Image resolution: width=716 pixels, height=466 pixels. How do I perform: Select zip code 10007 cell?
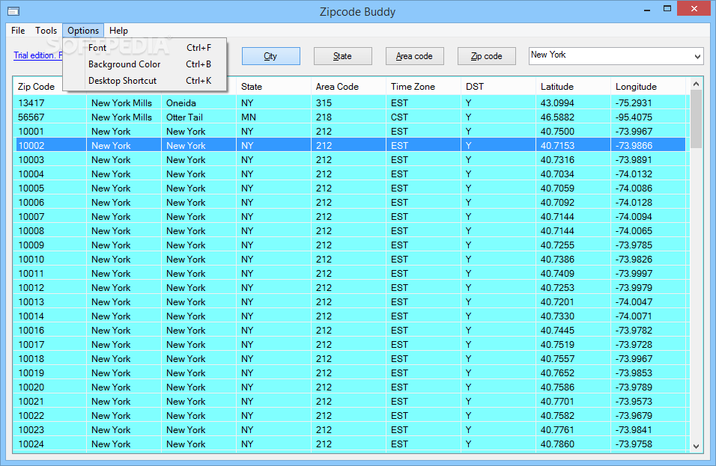51,217
